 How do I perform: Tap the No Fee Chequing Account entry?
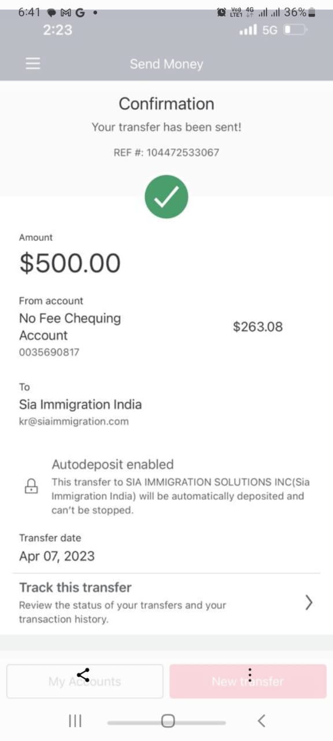[70, 327]
